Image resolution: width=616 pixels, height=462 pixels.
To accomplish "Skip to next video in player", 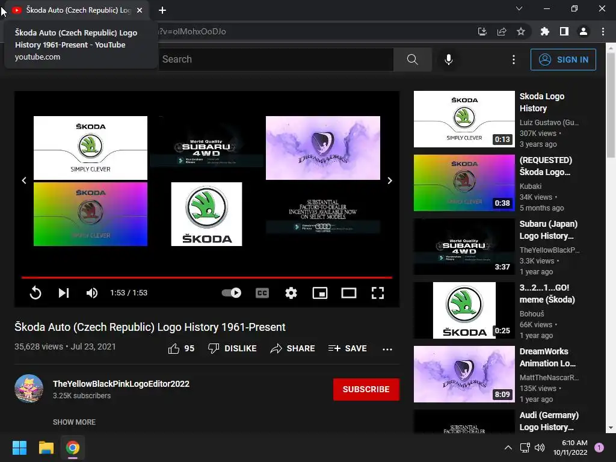I will click(64, 293).
